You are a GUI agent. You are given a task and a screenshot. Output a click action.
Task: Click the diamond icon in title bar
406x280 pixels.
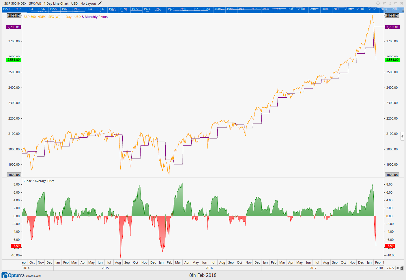[378, 3]
